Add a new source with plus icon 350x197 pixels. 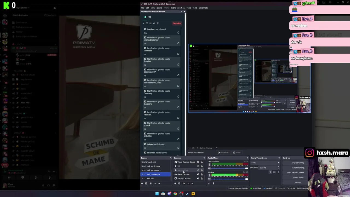[x=175, y=184]
